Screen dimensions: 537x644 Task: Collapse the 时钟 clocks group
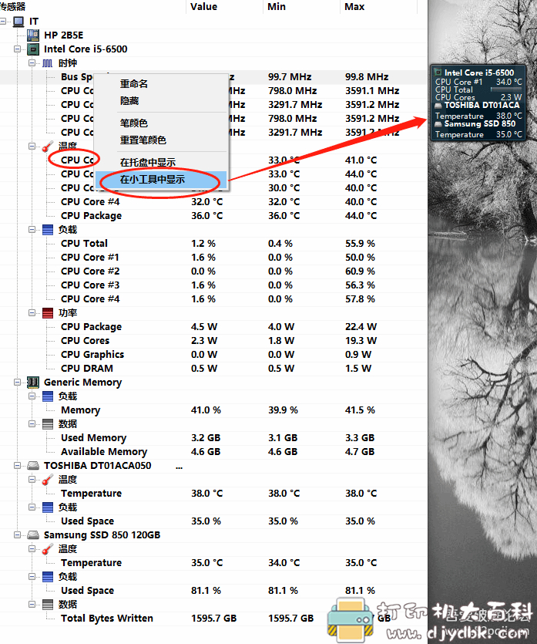coord(32,63)
